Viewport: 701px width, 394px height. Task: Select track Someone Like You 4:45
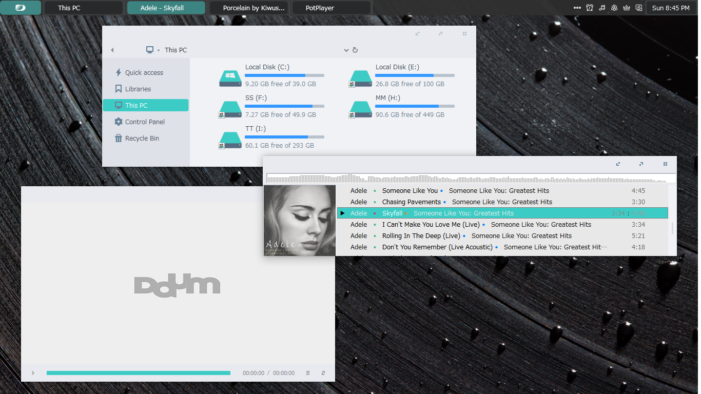click(502, 190)
